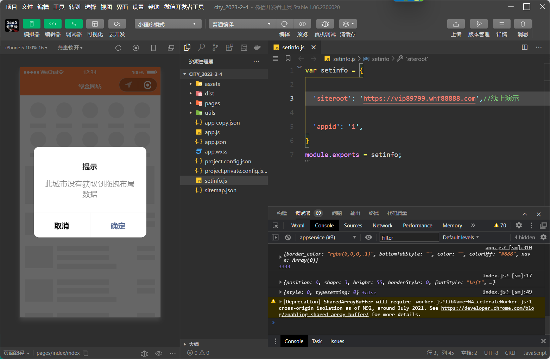Click the compile refresh icon

coord(285,24)
